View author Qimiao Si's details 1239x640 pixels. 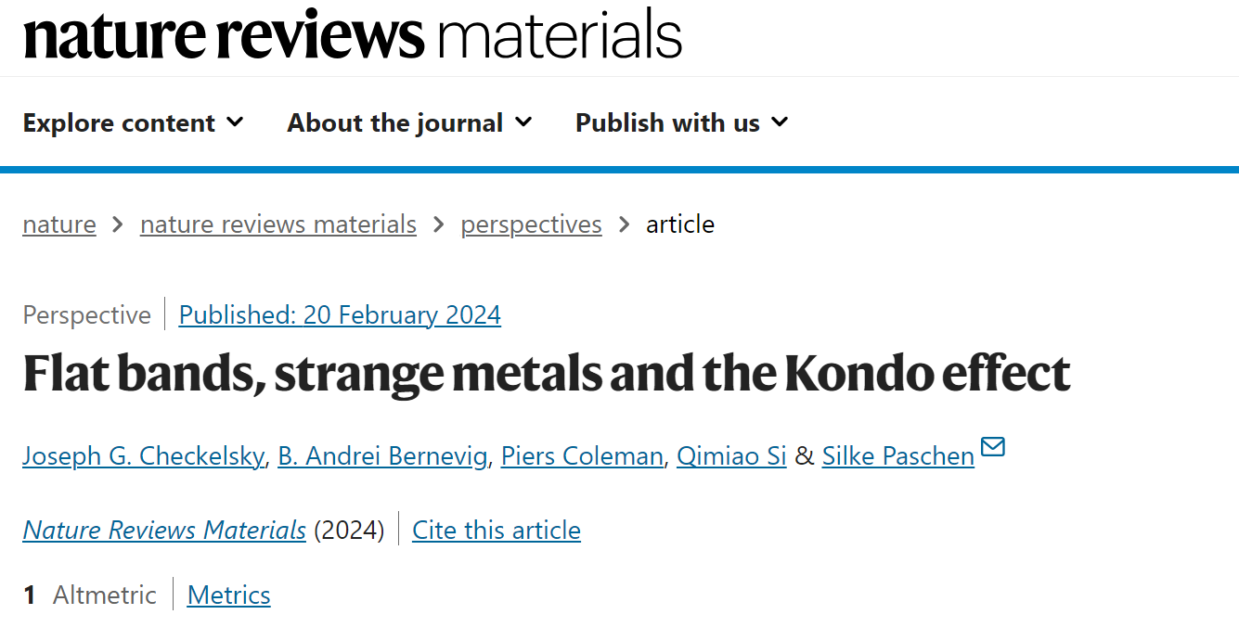(731, 456)
